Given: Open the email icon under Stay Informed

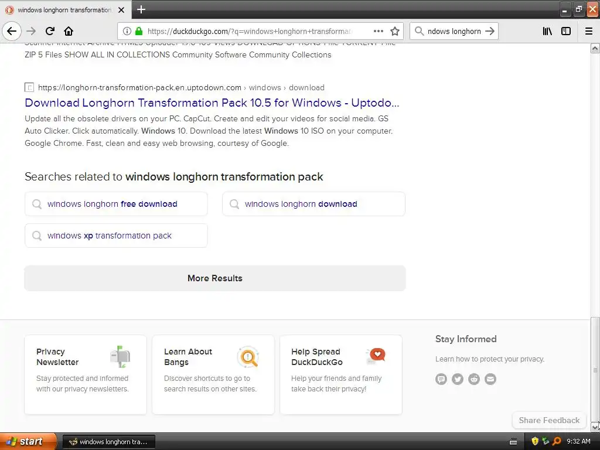Looking at the screenshot, I should tap(490, 379).
